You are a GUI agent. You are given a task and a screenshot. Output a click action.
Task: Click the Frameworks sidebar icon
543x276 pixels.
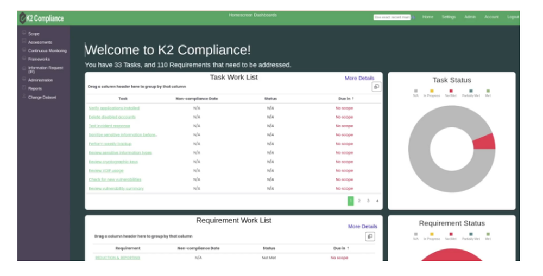coord(24,59)
